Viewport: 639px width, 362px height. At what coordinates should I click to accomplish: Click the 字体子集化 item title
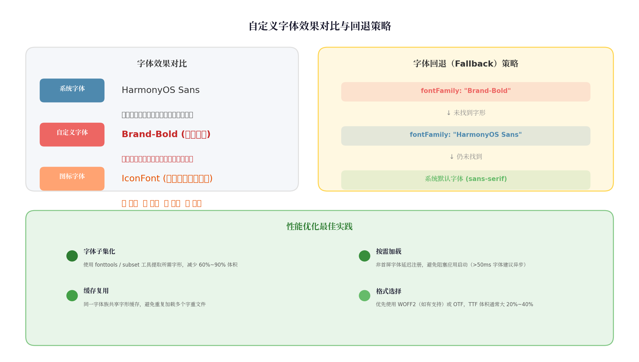(99, 251)
